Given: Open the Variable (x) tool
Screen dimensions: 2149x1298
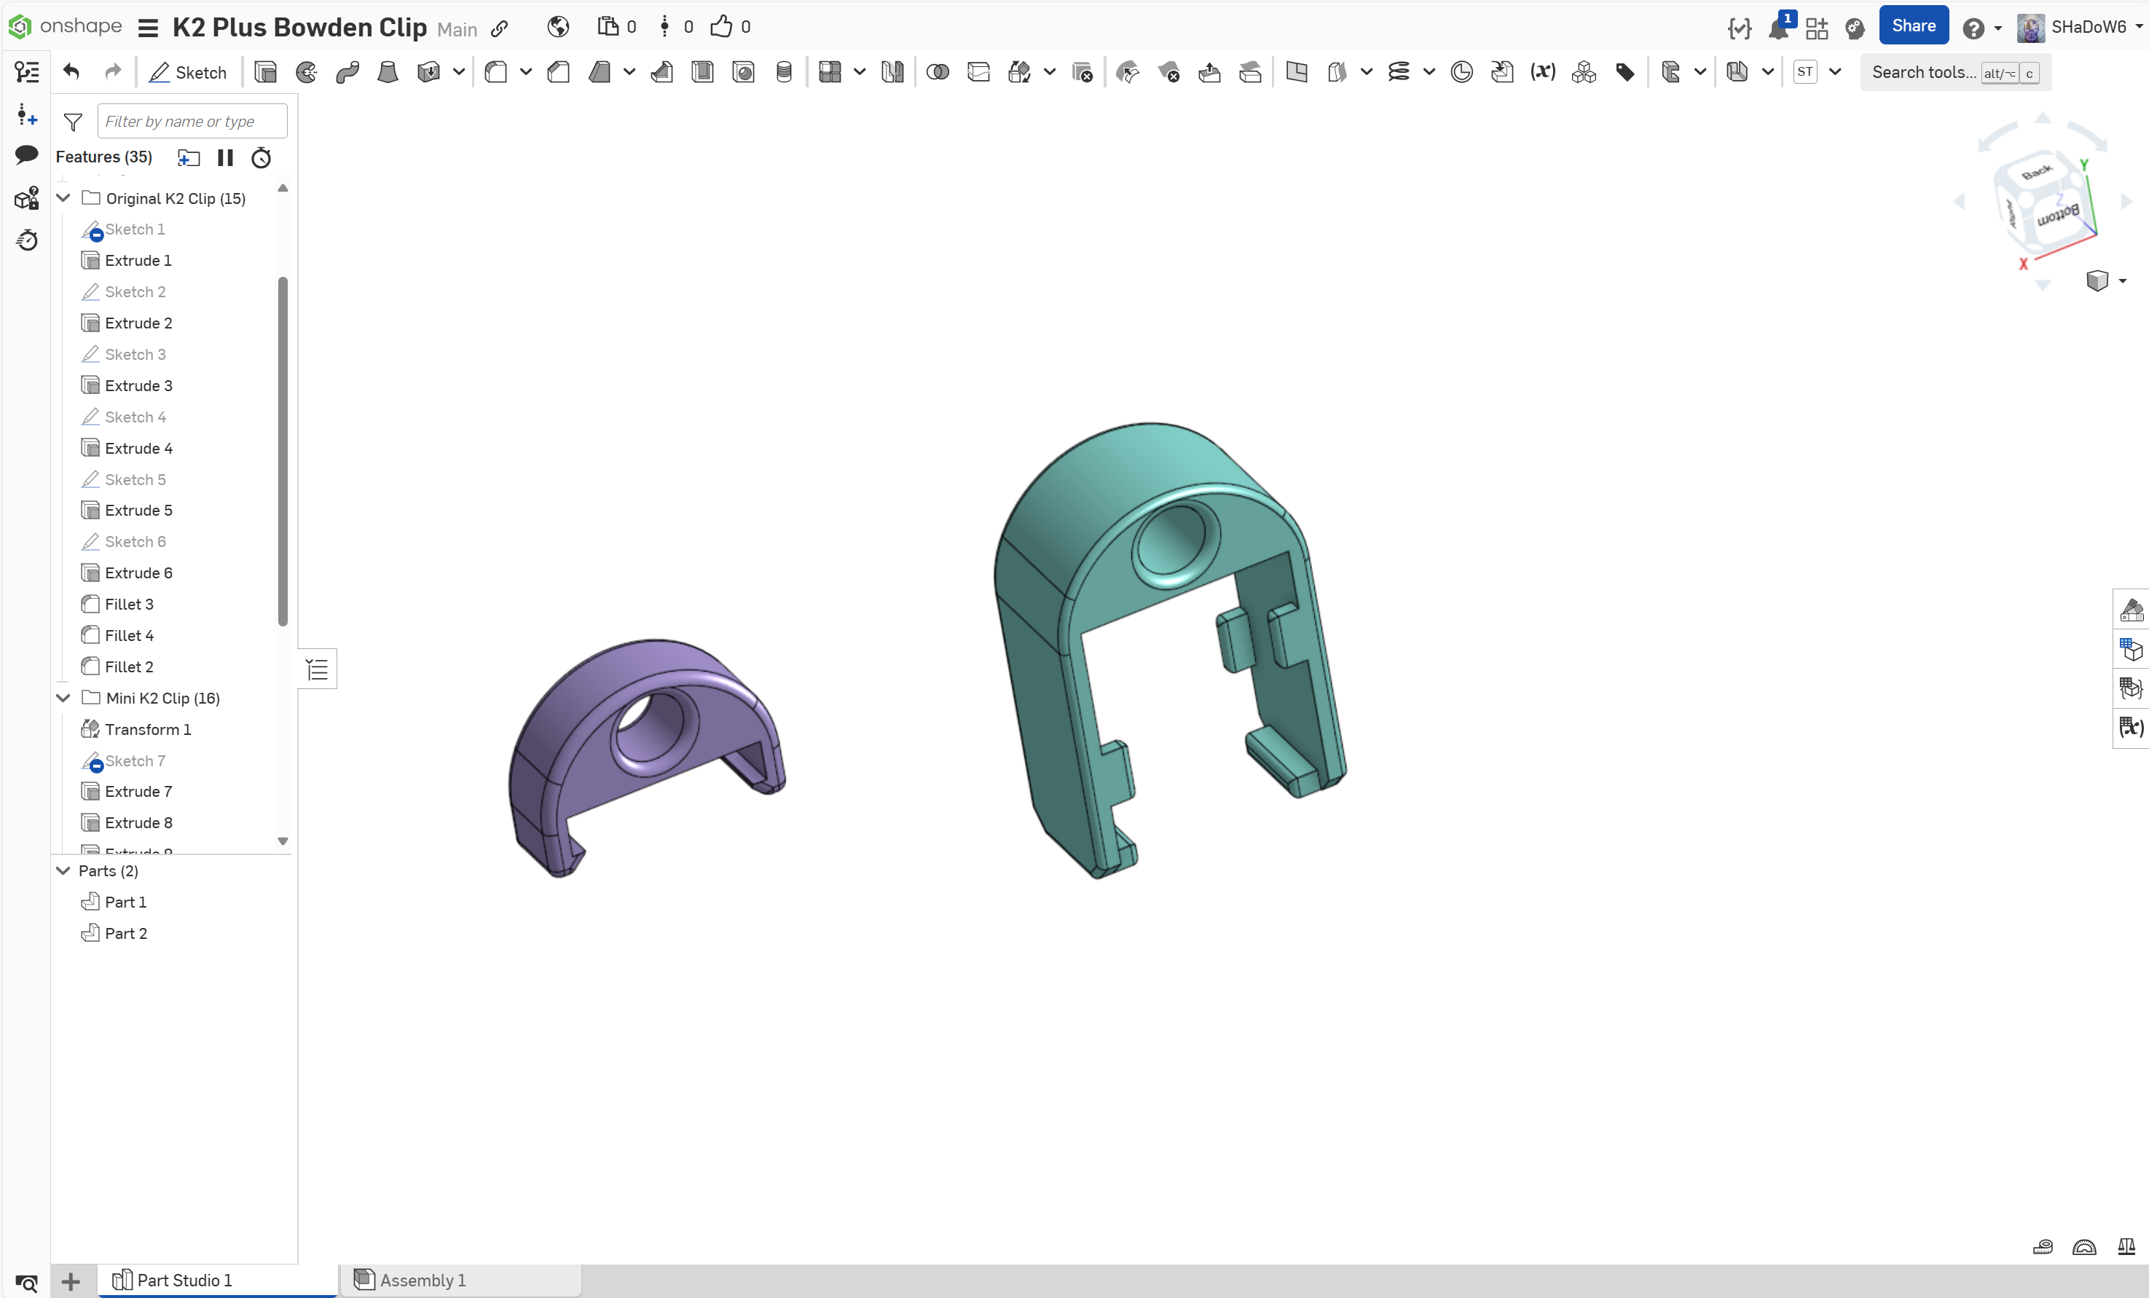Looking at the screenshot, I should pyautogui.click(x=1543, y=72).
